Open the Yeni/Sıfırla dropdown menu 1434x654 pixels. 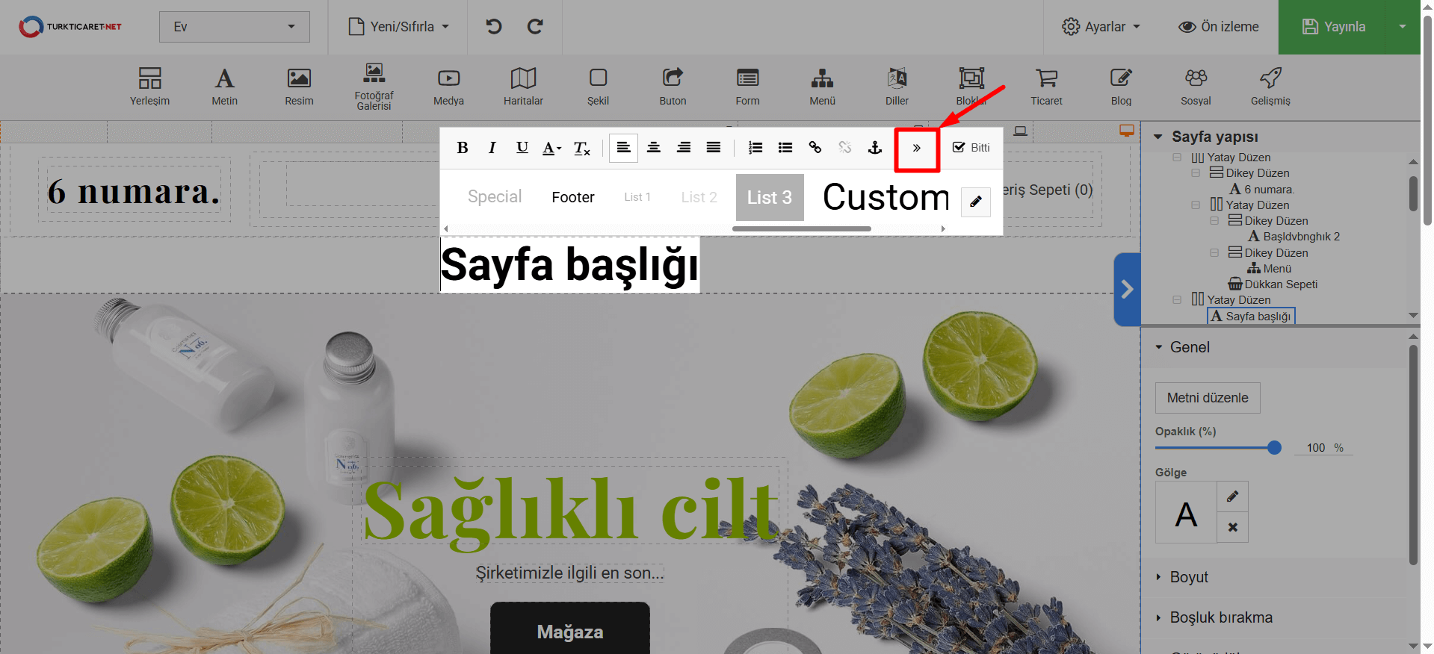pyautogui.click(x=399, y=27)
